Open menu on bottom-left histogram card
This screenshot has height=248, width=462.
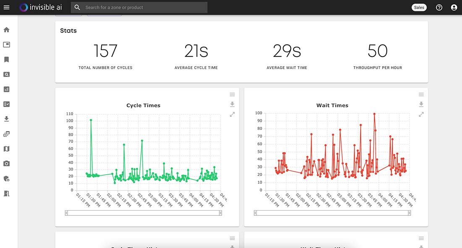click(x=232, y=238)
